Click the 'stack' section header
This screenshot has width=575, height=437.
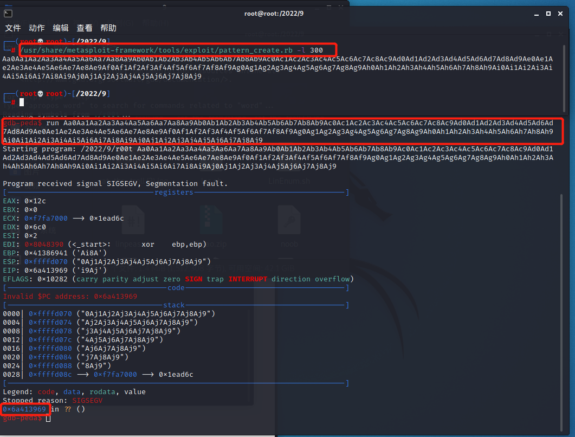tap(174, 305)
